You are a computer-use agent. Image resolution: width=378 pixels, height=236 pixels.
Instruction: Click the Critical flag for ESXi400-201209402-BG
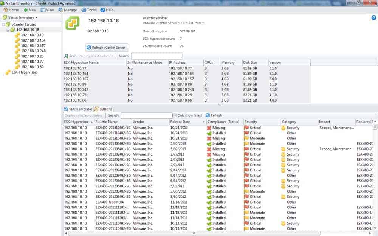point(246,176)
